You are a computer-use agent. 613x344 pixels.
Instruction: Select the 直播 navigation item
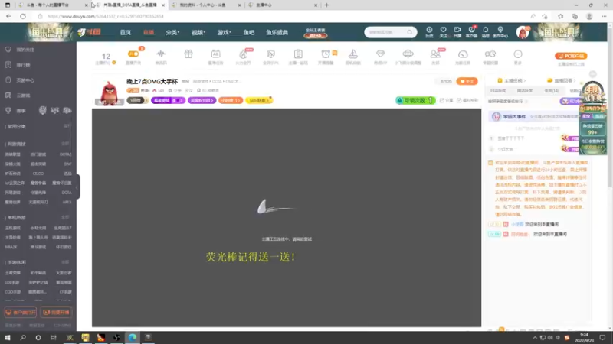149,32
